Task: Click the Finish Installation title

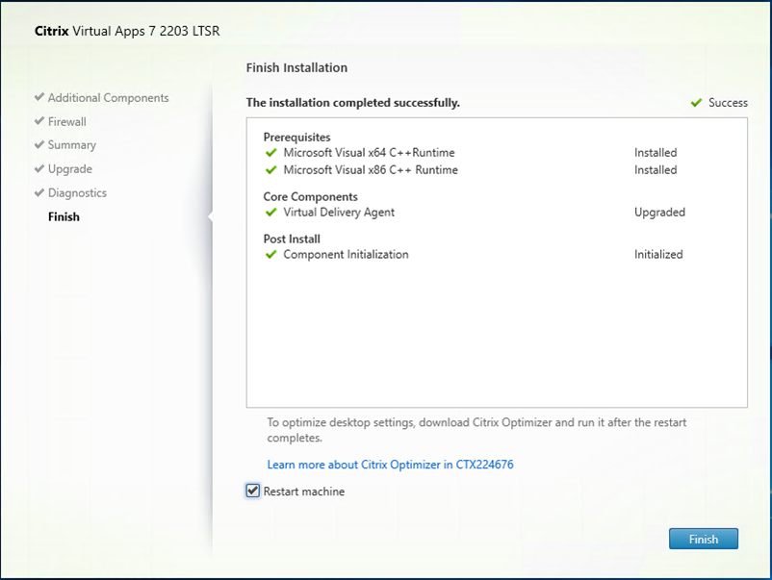Action: pyautogui.click(x=296, y=68)
